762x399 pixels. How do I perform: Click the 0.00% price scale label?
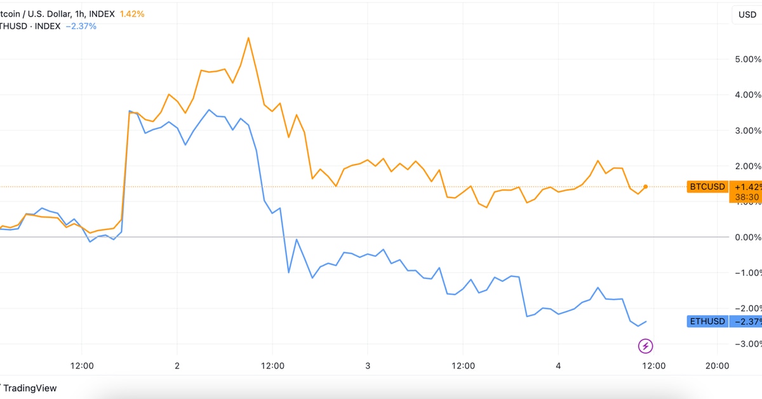tap(747, 237)
